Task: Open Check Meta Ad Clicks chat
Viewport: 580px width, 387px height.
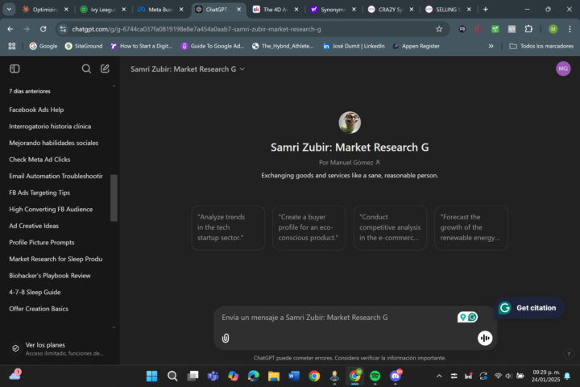Action: (39, 160)
